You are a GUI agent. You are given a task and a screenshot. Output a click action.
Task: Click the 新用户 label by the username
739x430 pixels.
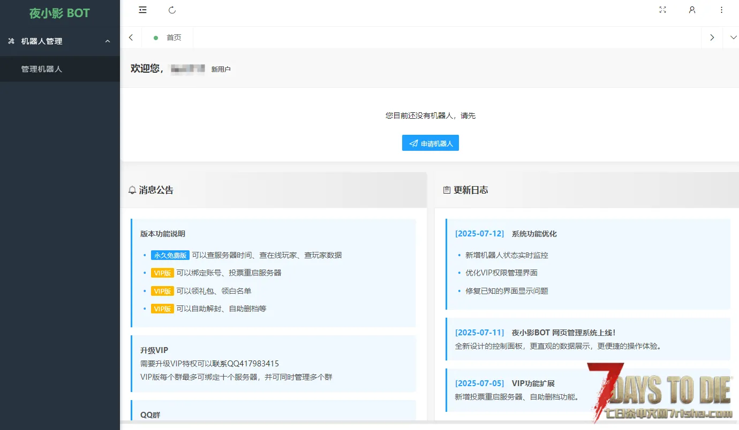(x=221, y=69)
